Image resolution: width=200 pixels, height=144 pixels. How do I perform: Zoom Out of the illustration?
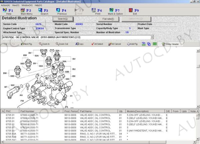62,44
